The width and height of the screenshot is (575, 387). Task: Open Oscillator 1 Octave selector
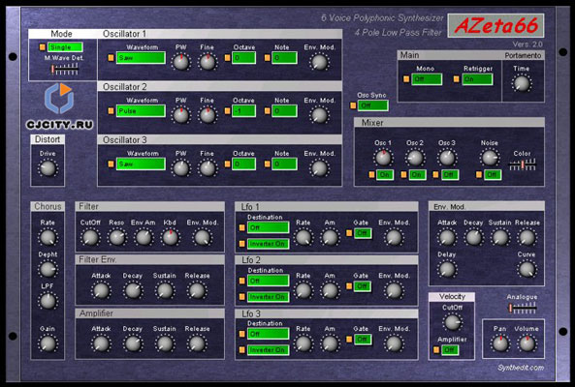point(243,58)
